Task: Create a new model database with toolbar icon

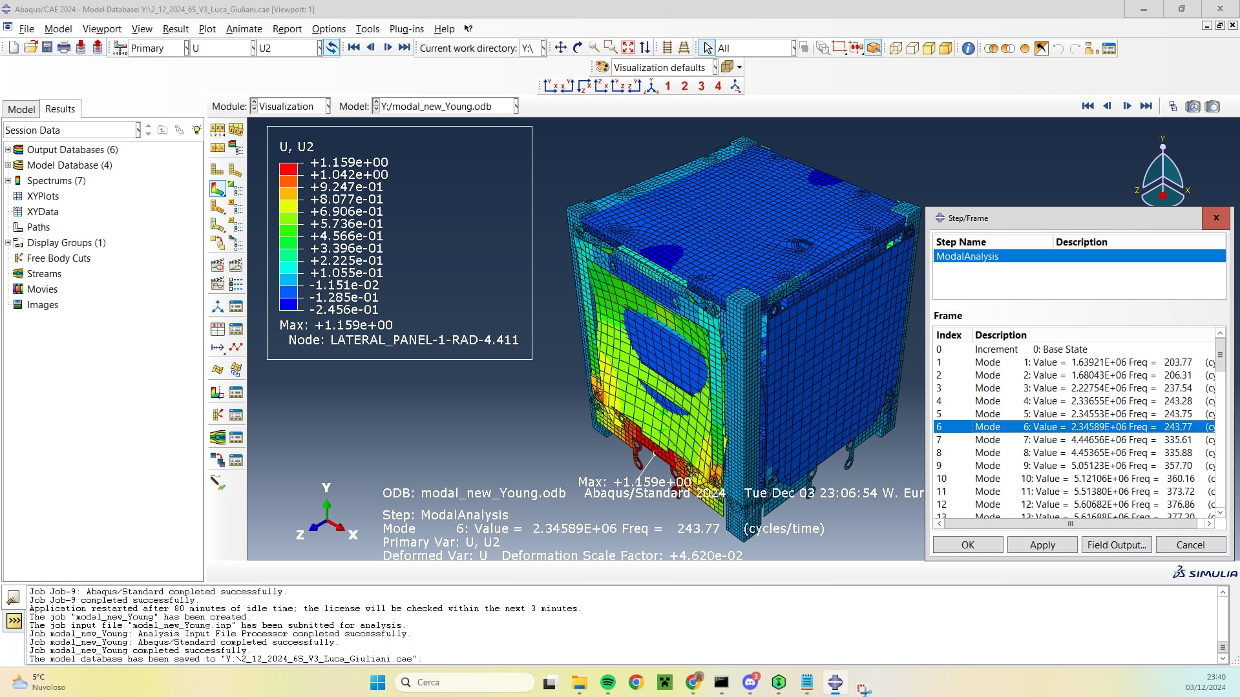Action: (x=14, y=48)
